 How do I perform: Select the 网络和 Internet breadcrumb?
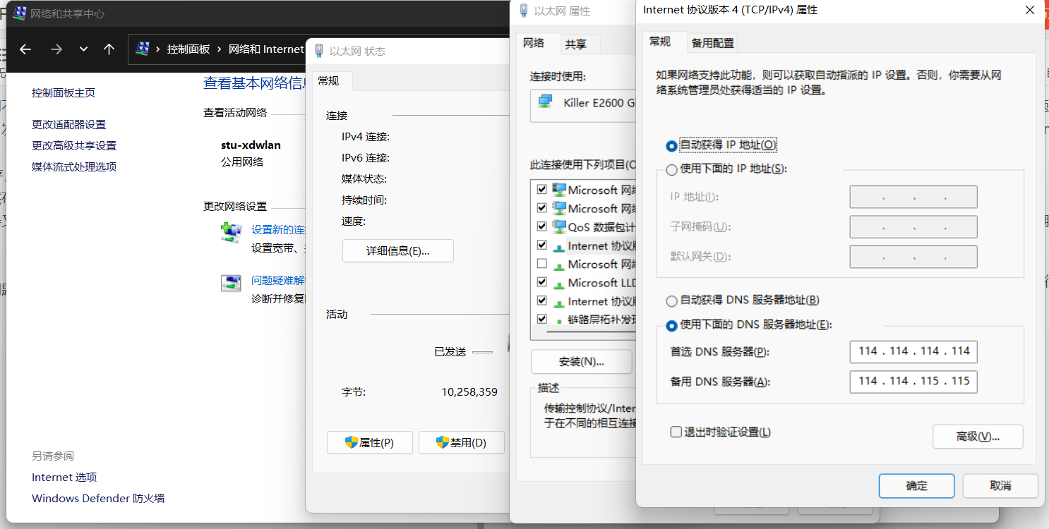point(266,49)
